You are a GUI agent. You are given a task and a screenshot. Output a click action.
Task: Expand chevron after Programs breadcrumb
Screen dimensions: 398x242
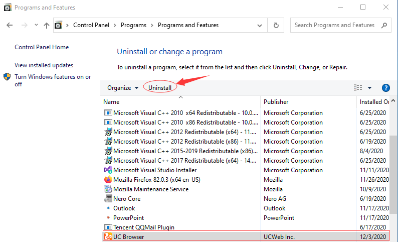click(x=152, y=25)
